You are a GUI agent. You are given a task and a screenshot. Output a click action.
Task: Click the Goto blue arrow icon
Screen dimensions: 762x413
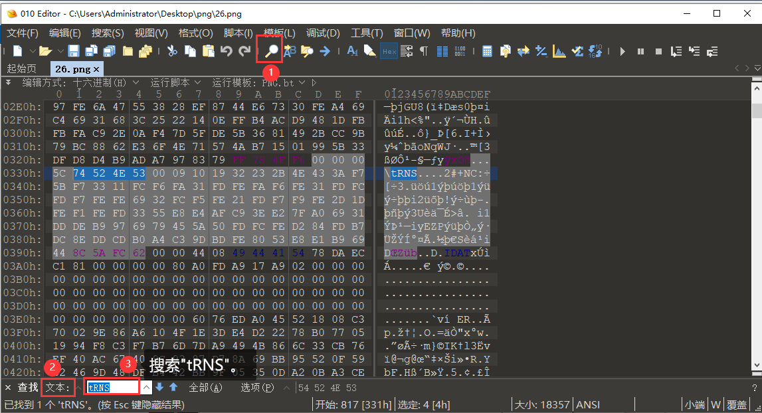tap(325, 51)
